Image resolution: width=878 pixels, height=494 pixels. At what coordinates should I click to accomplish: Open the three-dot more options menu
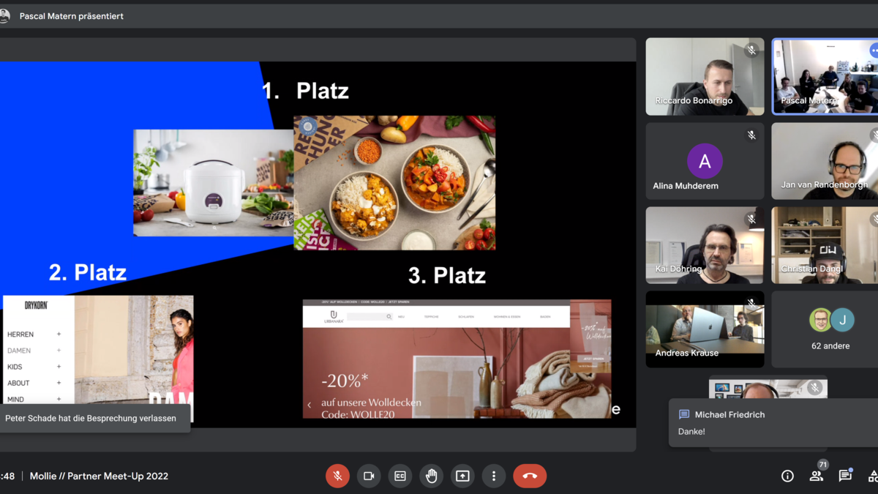(494, 476)
